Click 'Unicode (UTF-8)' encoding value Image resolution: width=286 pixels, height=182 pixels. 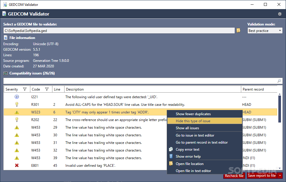click(x=46, y=44)
